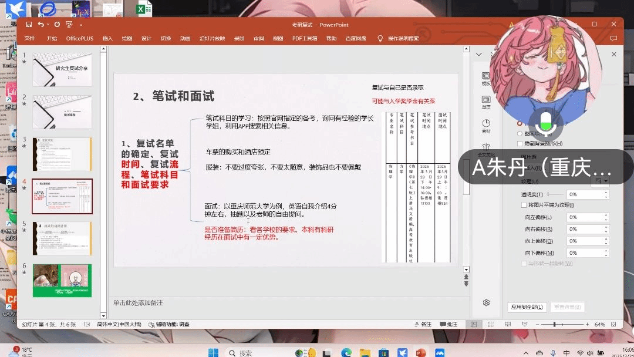Check the 隐藏背景图形 checkbox
This screenshot has height=357, width=634.
pos(520,143)
